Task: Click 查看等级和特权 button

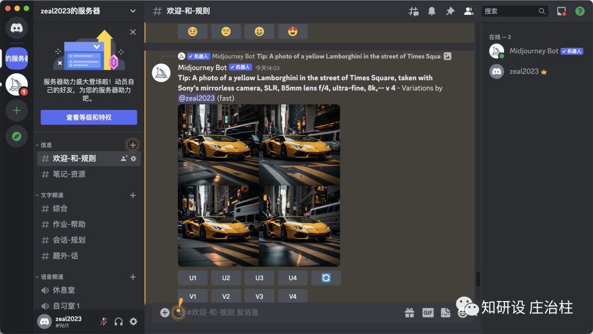Action: [x=89, y=117]
